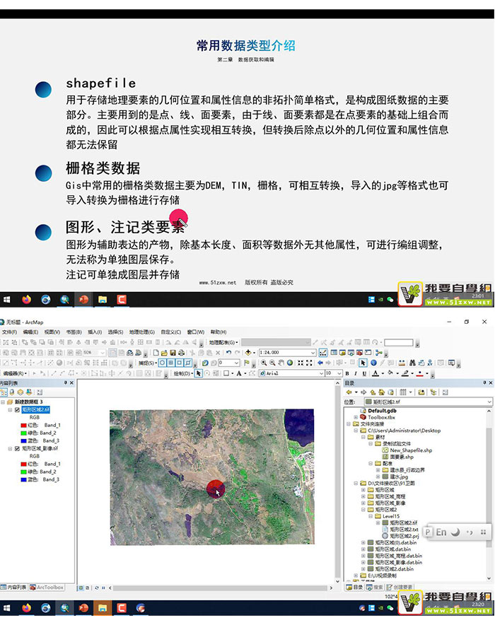Open the font size 10 dropdown
The height and width of the screenshot is (620, 495).
pos(339,373)
